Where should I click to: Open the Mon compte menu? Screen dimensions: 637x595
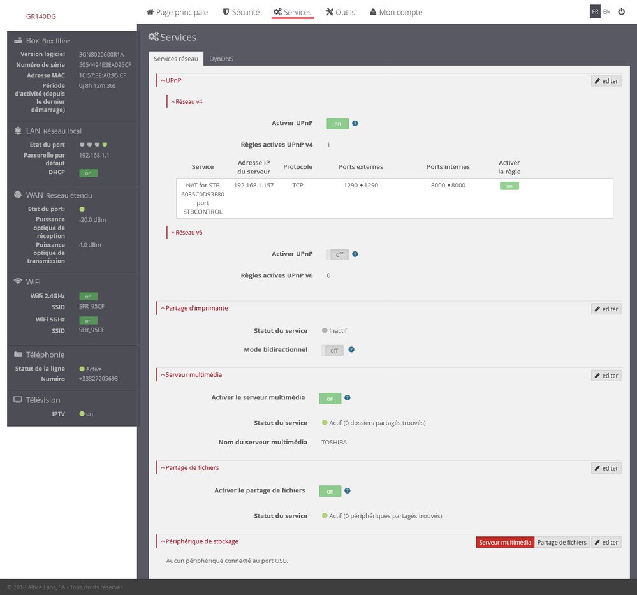(395, 11)
